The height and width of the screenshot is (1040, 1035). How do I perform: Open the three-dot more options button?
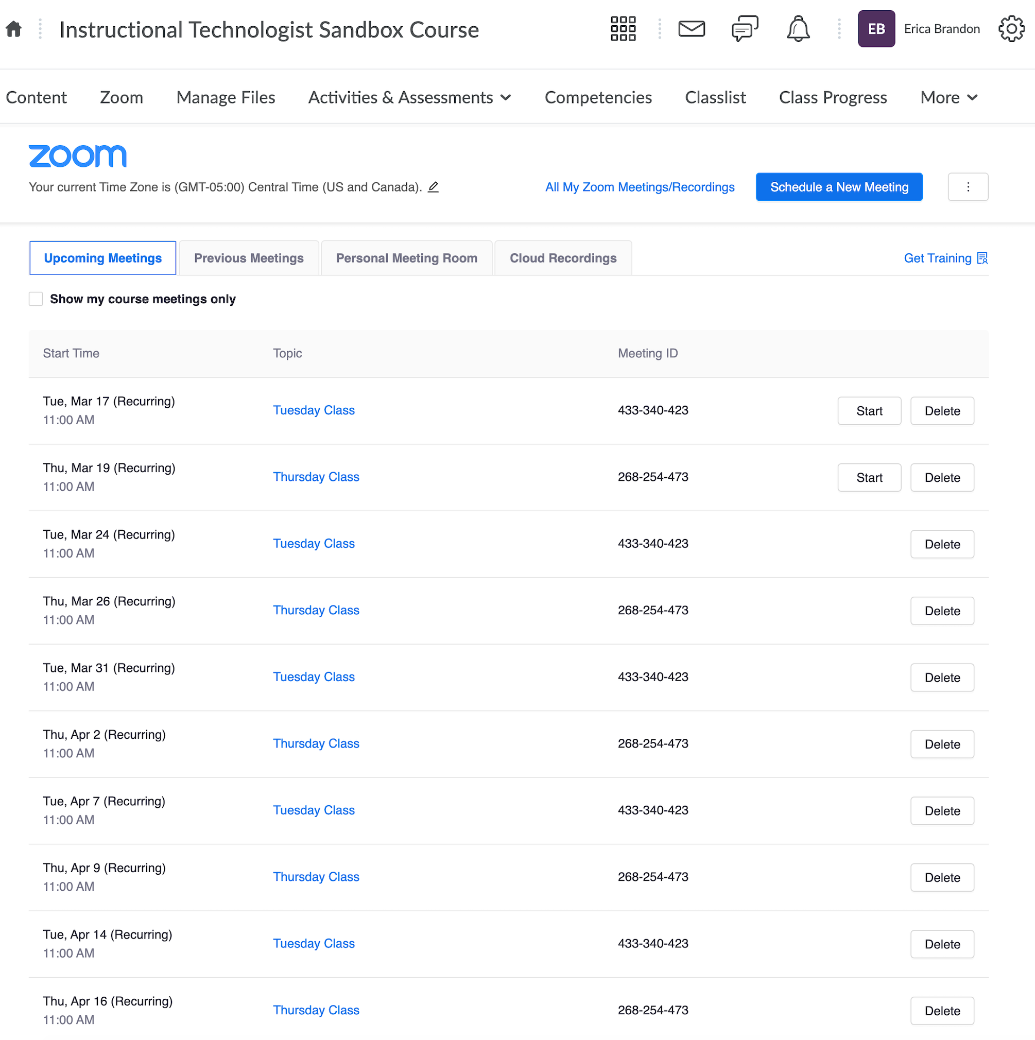(x=968, y=187)
